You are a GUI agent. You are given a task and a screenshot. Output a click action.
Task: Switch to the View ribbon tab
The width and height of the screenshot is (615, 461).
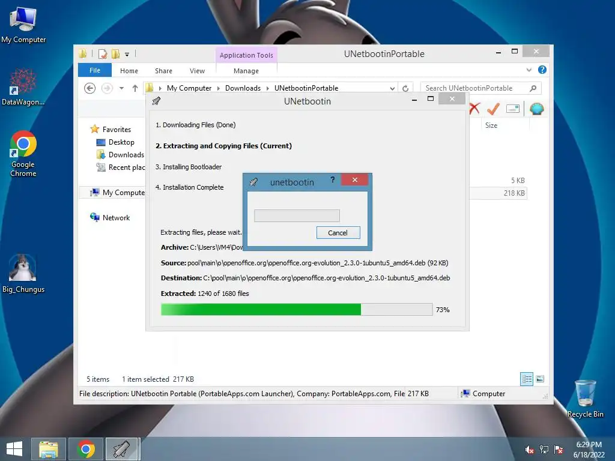[x=197, y=71]
